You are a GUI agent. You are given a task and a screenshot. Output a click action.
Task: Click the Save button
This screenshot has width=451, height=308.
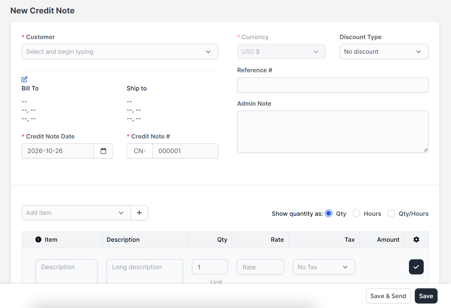click(426, 296)
